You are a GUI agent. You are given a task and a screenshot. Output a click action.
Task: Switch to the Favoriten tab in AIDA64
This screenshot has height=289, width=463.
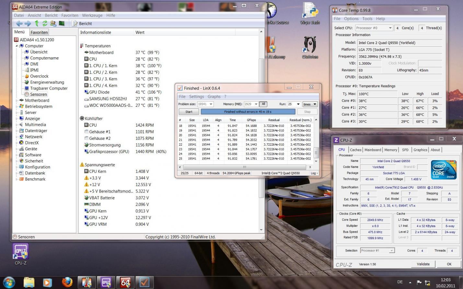click(39, 32)
